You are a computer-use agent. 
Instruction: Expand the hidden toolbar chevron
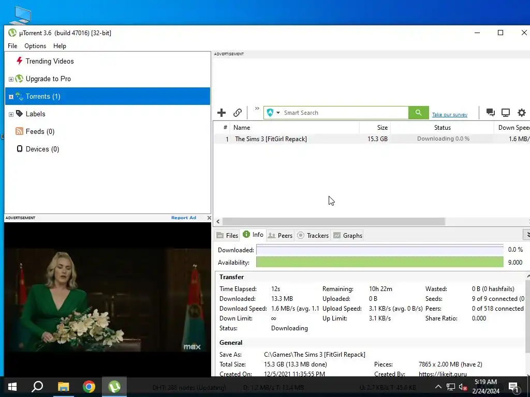(257, 109)
